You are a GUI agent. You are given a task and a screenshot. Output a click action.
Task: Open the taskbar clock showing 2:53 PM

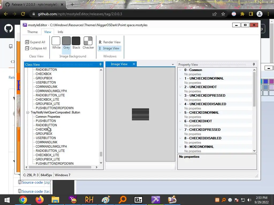click(x=262, y=200)
